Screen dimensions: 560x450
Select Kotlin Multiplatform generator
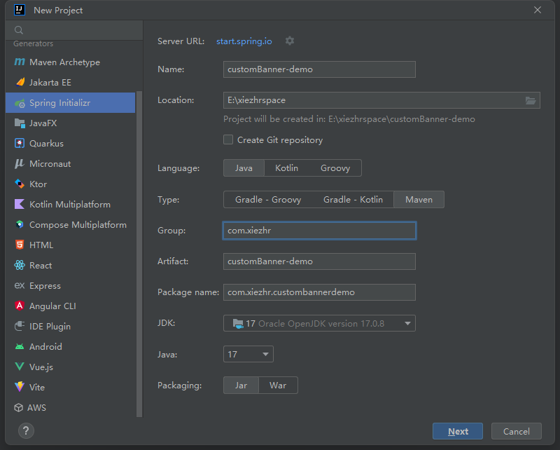[x=71, y=204]
